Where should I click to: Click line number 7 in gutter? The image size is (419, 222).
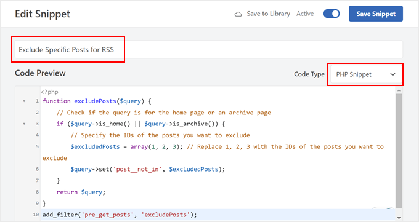(x=37, y=181)
